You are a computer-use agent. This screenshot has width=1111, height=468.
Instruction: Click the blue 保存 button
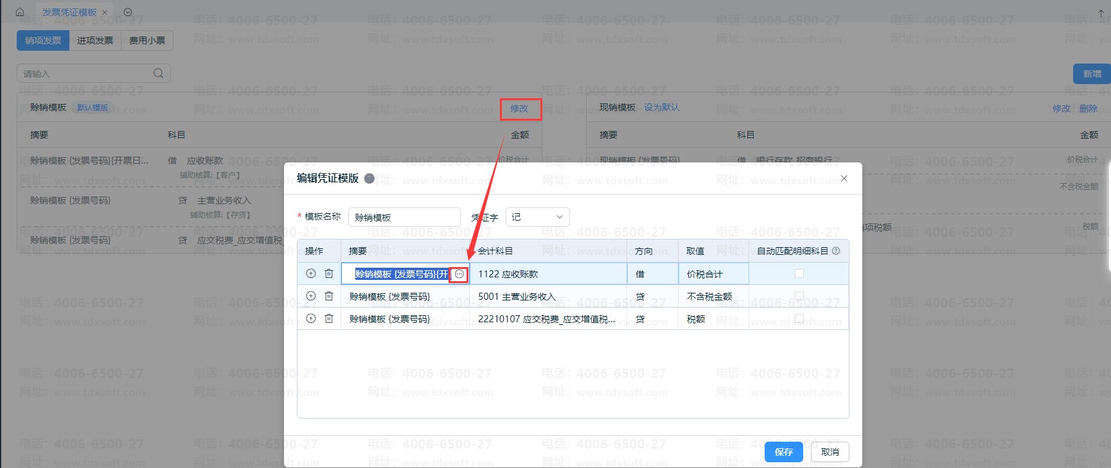(783, 452)
